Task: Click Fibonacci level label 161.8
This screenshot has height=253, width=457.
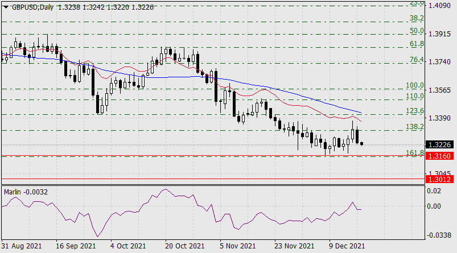Action: point(415,152)
